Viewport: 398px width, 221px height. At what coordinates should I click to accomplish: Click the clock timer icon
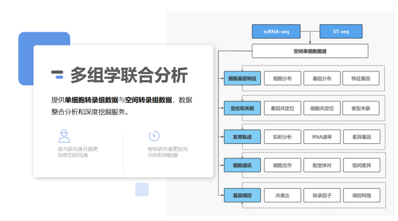[x=154, y=136]
